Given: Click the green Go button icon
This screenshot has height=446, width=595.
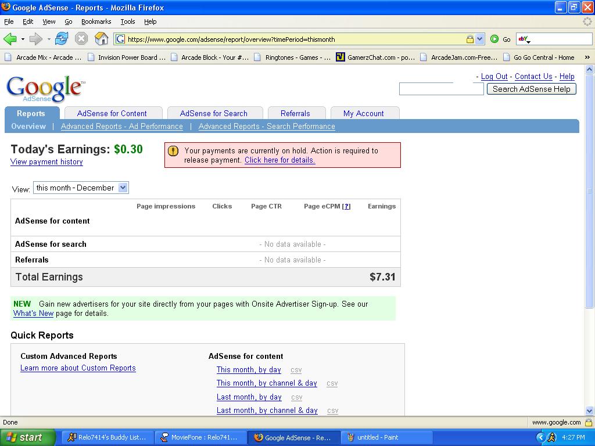Looking at the screenshot, I should click(494, 39).
